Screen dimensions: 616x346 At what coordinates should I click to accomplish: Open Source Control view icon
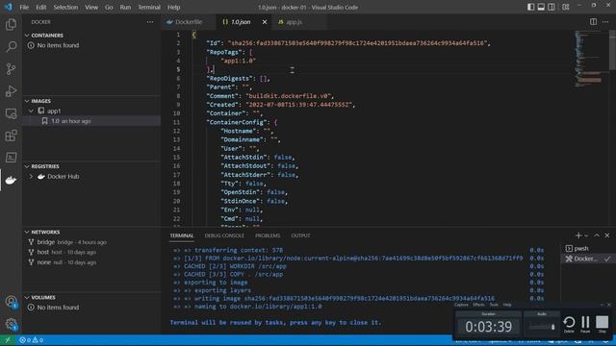pyautogui.click(x=11, y=69)
